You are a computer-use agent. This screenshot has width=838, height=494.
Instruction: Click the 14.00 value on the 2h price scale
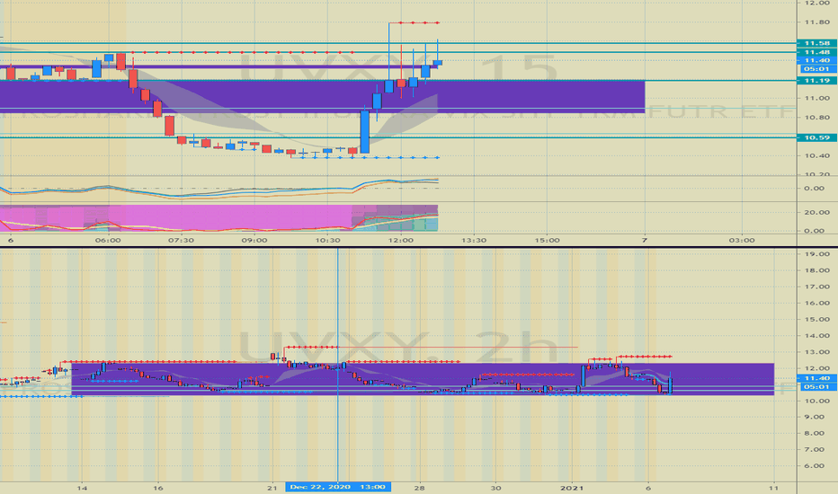[x=816, y=336]
